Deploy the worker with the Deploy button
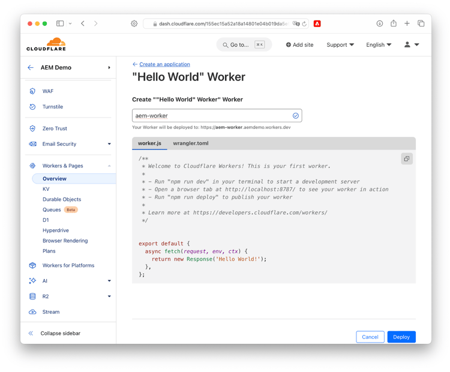450x372 pixels. pyautogui.click(x=401, y=337)
